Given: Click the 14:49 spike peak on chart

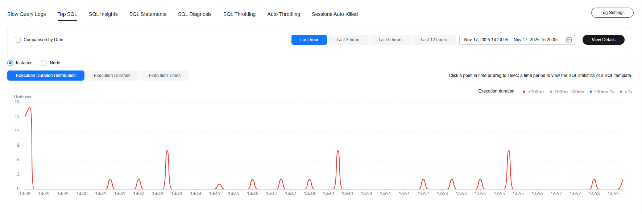Looking at the screenshot, I should pyautogui.click(x=338, y=151).
